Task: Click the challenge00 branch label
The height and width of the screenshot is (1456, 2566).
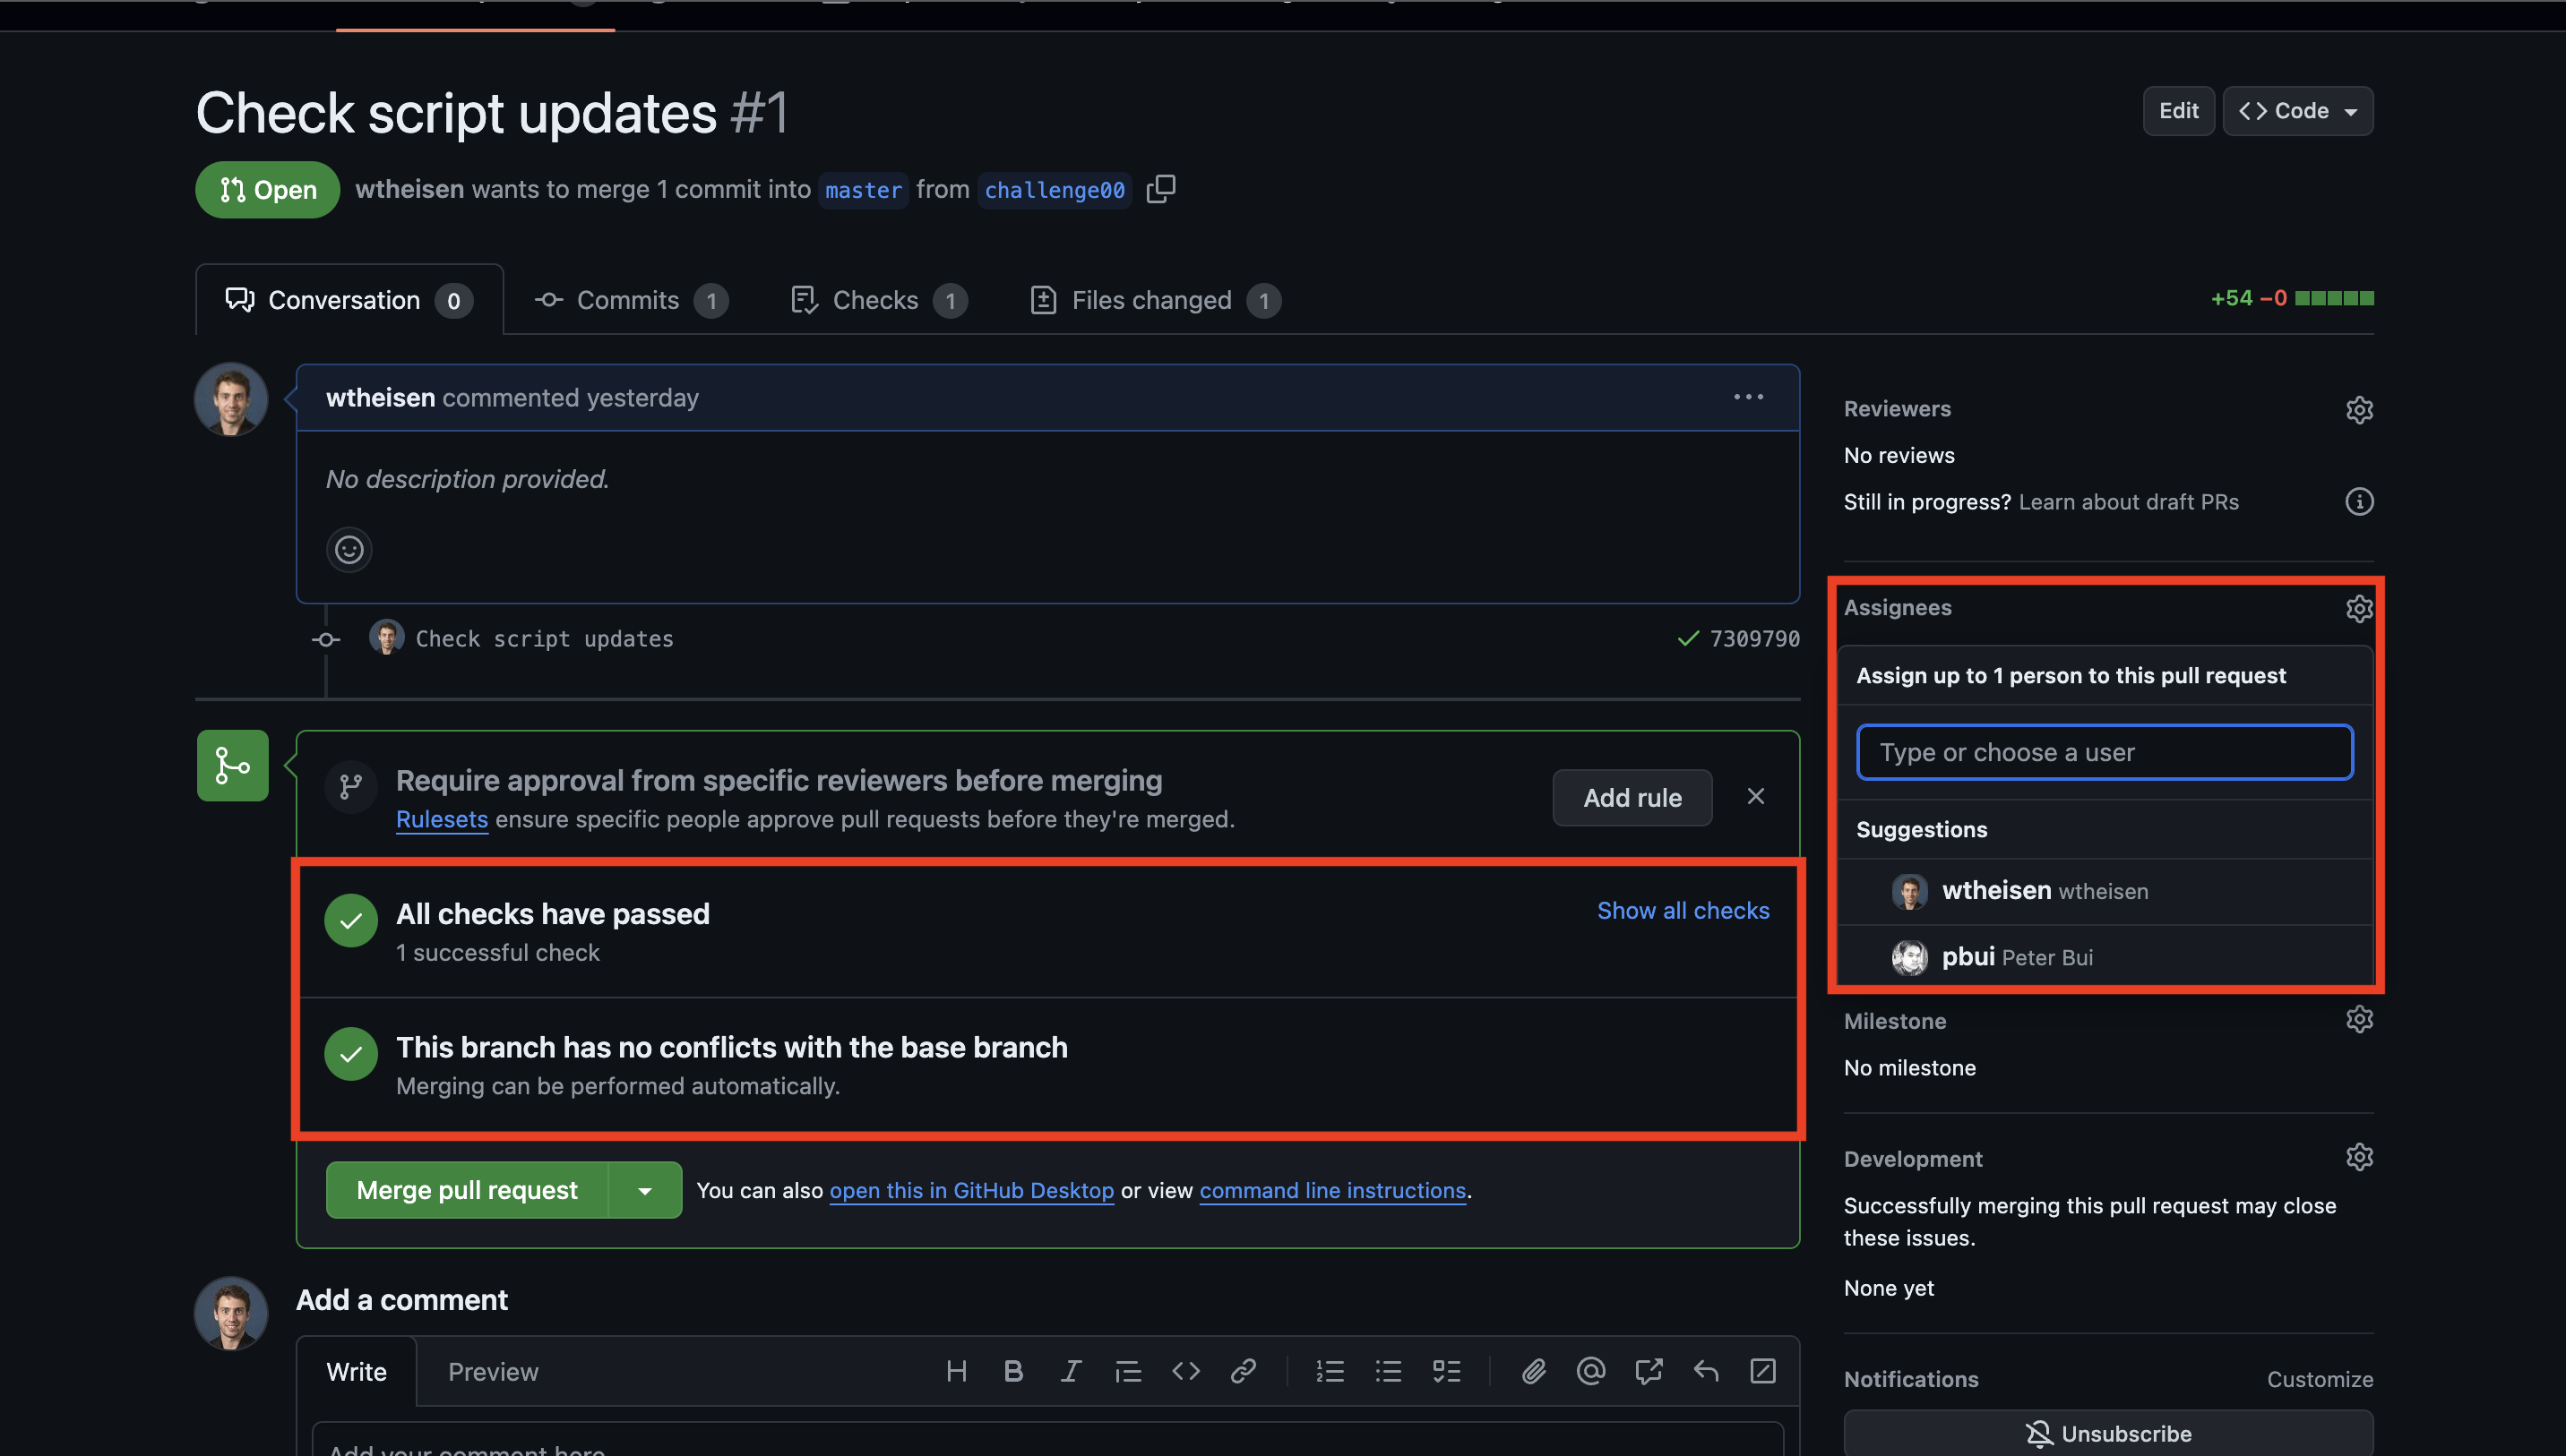Action: point(1055,189)
